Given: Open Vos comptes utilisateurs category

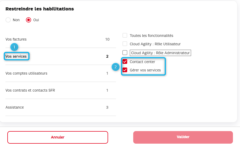Looking at the screenshot, I should (61, 73).
